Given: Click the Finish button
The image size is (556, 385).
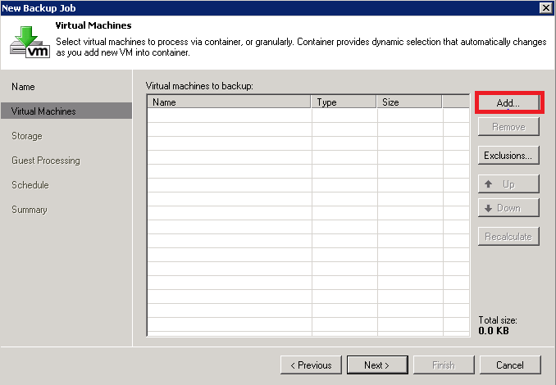Looking at the screenshot, I should (444, 365).
